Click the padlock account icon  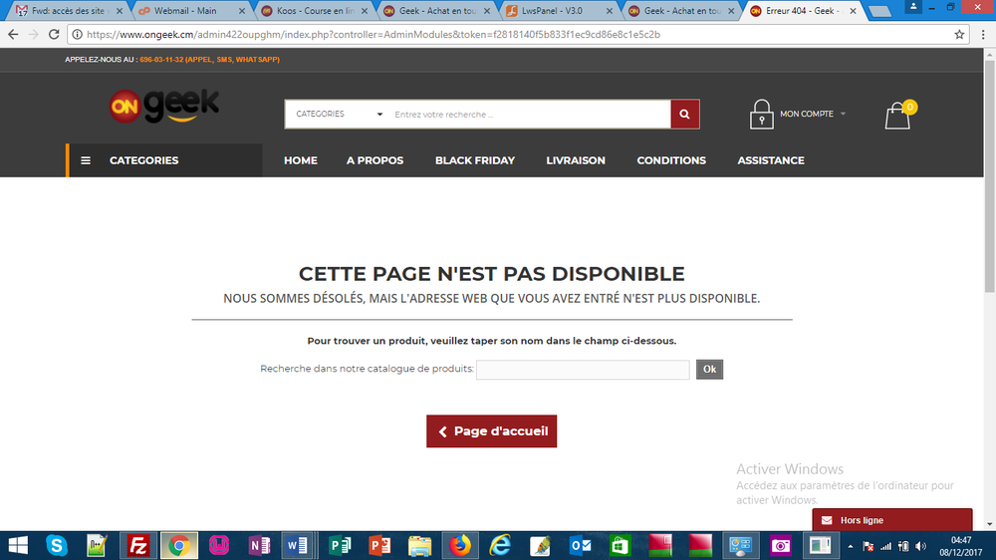(761, 115)
